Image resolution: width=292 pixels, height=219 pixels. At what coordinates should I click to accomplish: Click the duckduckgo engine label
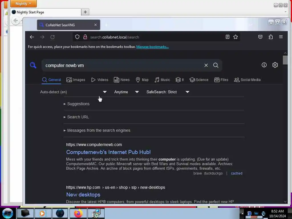(x=213, y=173)
